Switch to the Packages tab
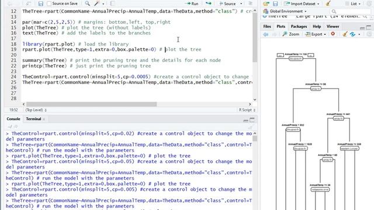This screenshot has width=374, height=210. coord(299,26)
